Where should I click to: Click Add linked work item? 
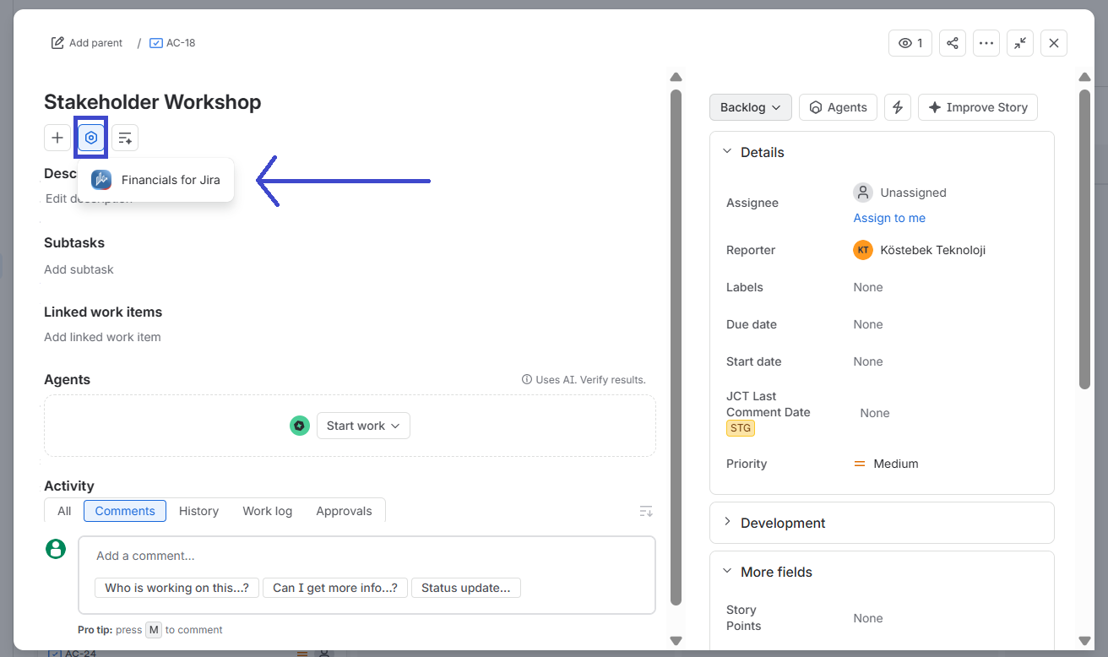coord(102,337)
